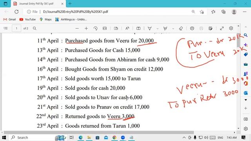Open find in PDF search
Image resolution: width=251 pixels, height=141 pixels.
click(35, 28)
